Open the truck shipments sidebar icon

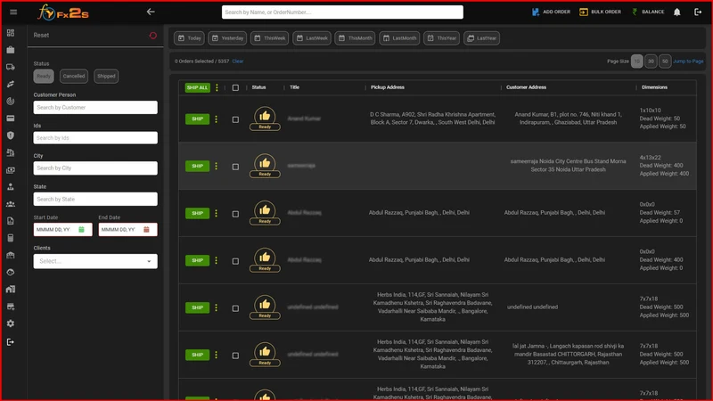tap(11, 67)
